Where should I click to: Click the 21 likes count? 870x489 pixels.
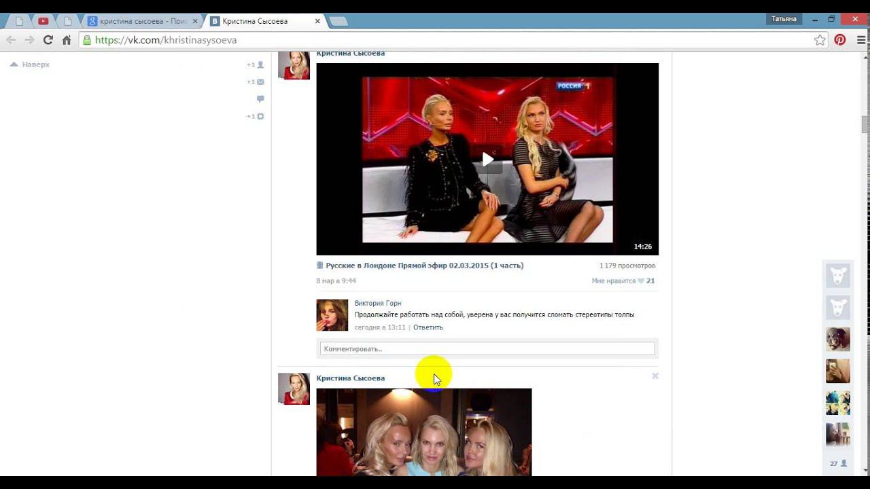(650, 281)
